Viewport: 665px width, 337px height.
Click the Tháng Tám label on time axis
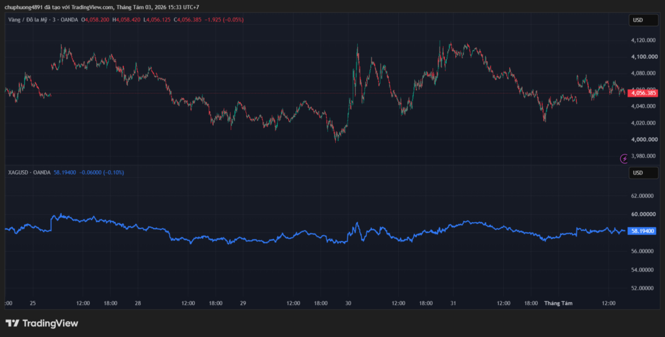pyautogui.click(x=558, y=303)
